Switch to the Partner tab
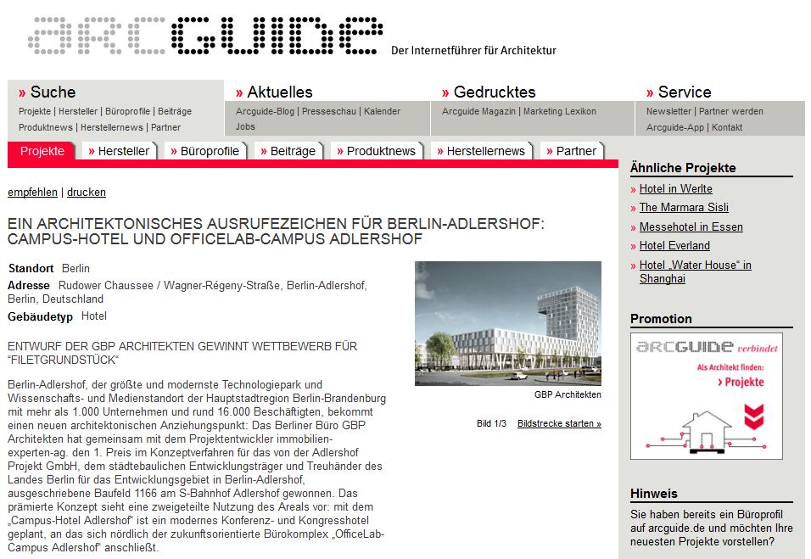This screenshot has width=811, height=559. (572, 151)
